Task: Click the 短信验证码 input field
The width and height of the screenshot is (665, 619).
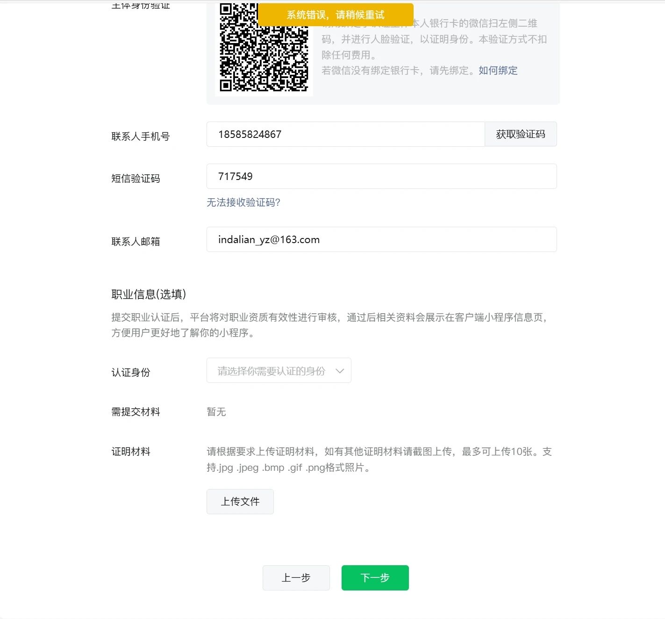Action: point(382,176)
